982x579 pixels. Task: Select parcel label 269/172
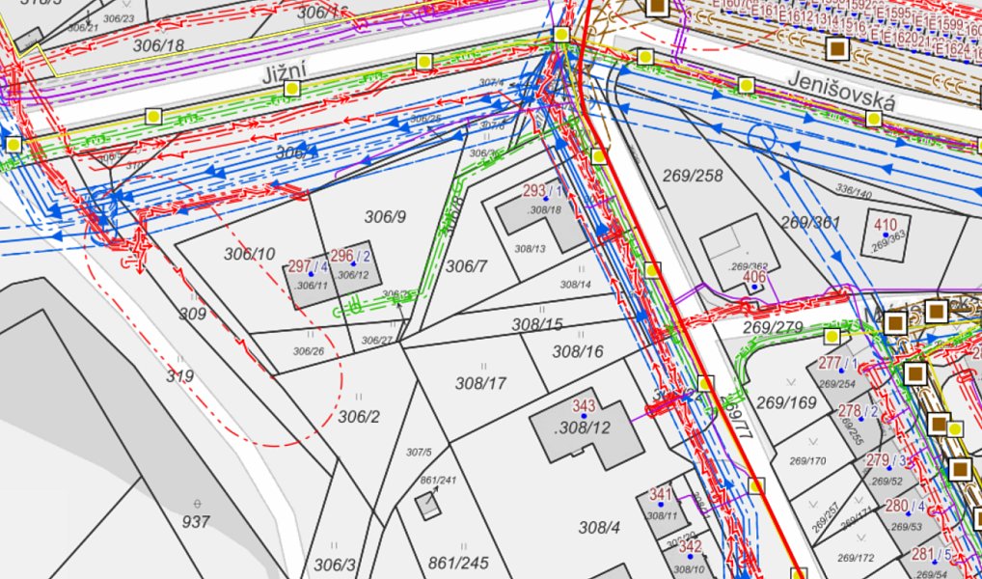pos(856,558)
